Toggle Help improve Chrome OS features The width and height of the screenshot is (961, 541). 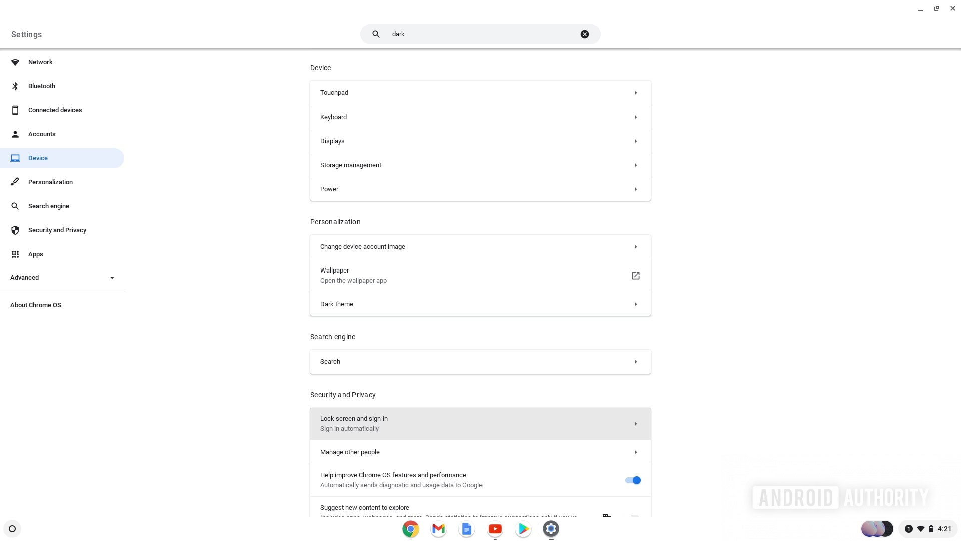pos(632,480)
